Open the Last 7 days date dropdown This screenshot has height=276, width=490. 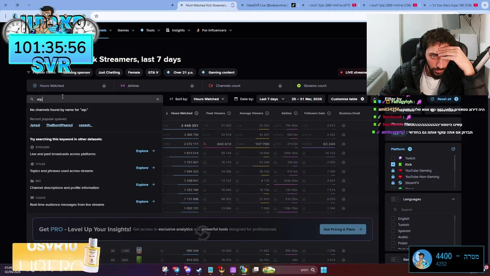point(271,99)
